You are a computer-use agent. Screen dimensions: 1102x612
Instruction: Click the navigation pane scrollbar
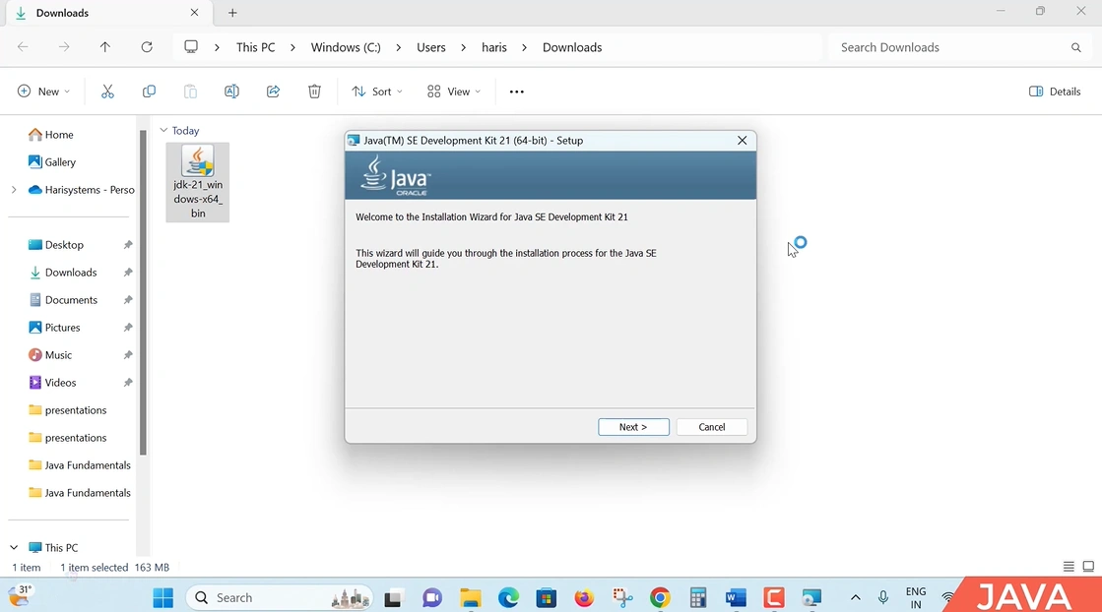click(144, 292)
